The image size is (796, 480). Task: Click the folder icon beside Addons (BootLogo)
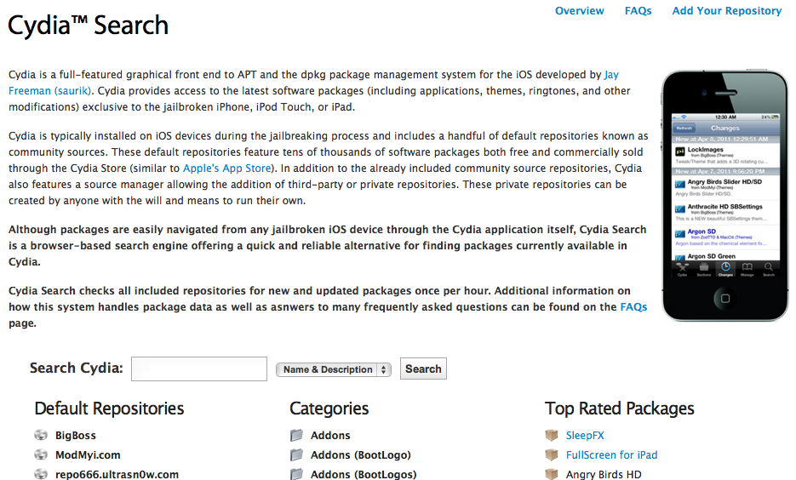click(296, 454)
